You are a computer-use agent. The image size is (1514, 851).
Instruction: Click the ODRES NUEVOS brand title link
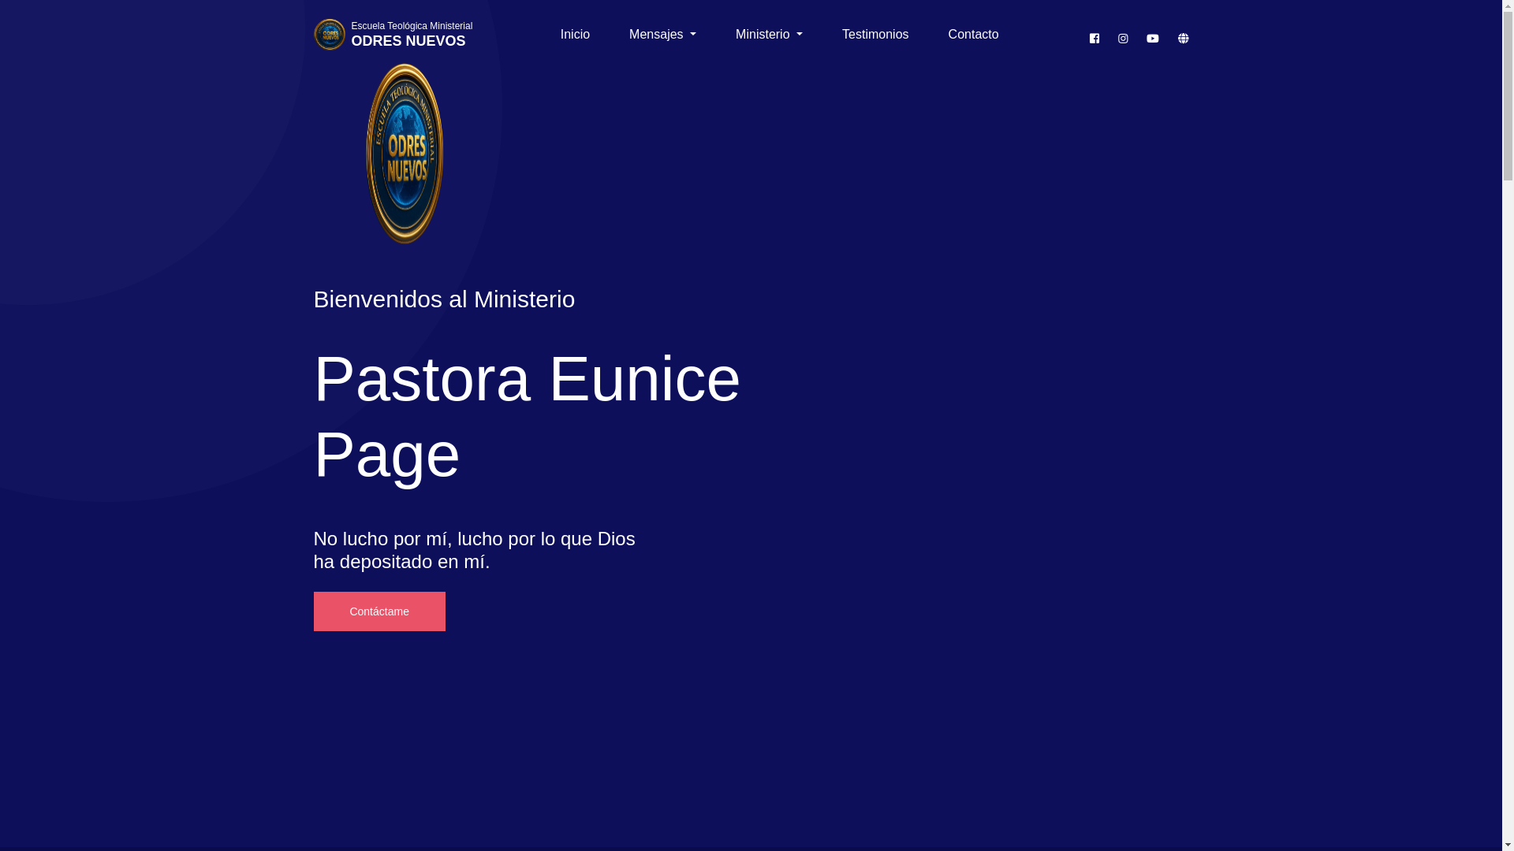tap(408, 41)
